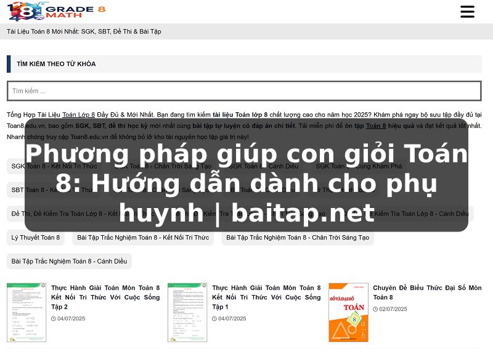Click the Grade 8 Math logo

pos(56,11)
